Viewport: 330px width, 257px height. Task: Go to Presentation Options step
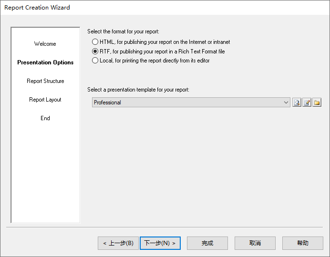(45, 62)
